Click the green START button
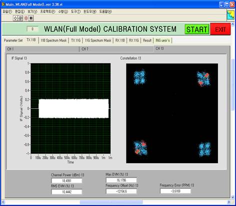The height and width of the screenshot is (206, 236). (197, 29)
